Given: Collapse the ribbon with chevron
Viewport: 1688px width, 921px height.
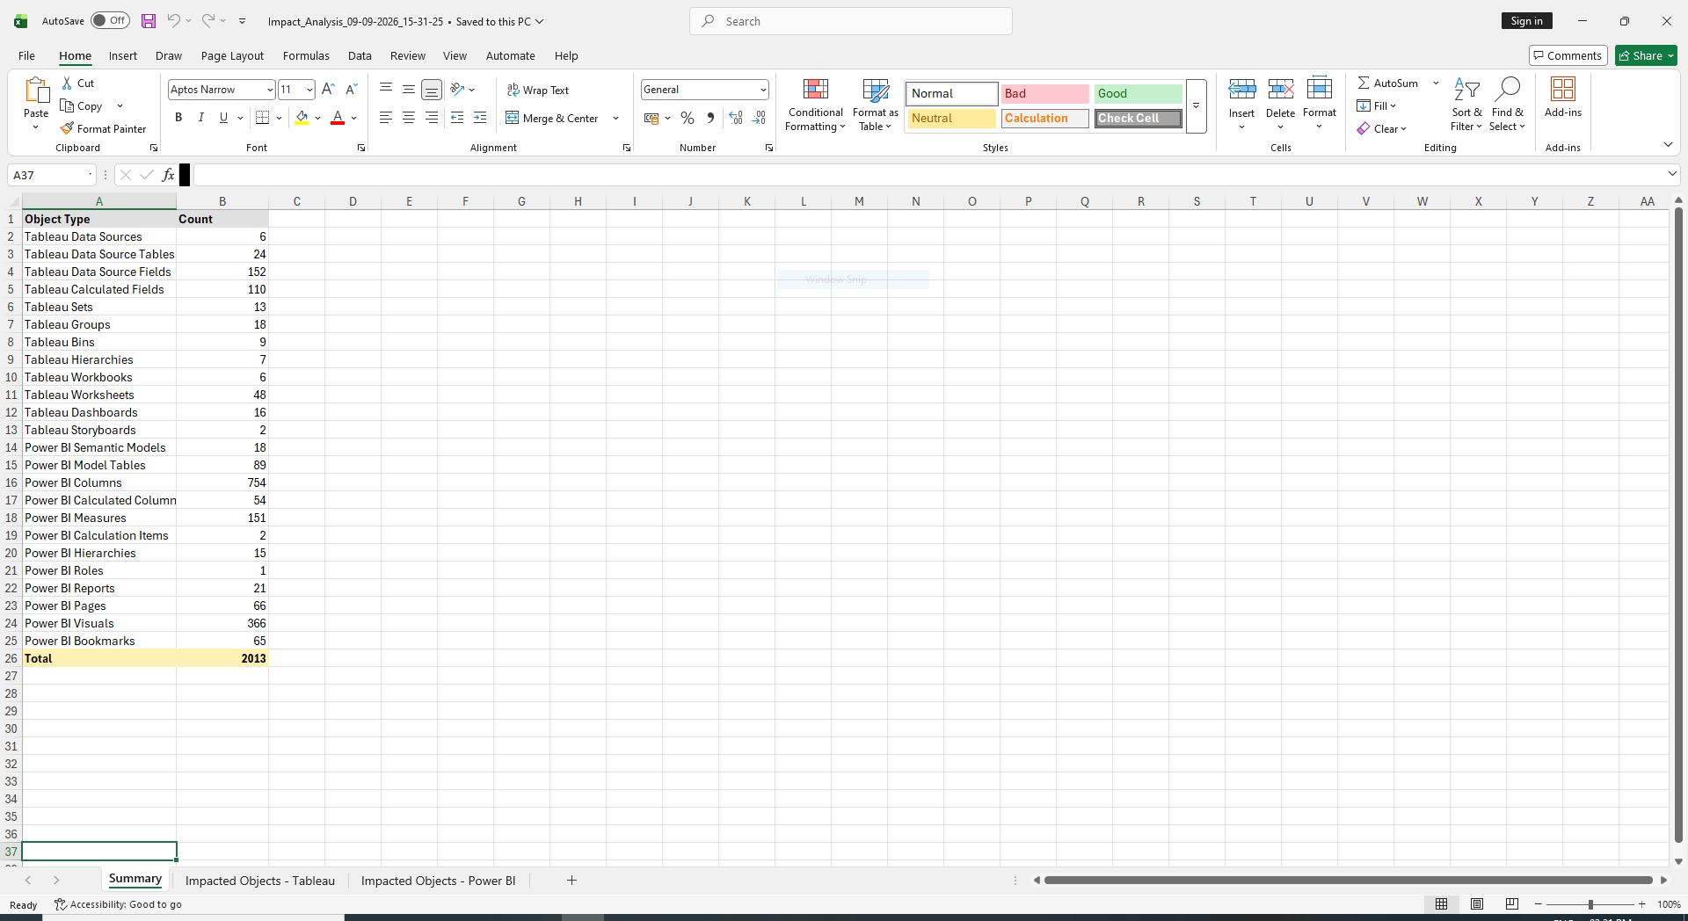Looking at the screenshot, I should pos(1668,145).
